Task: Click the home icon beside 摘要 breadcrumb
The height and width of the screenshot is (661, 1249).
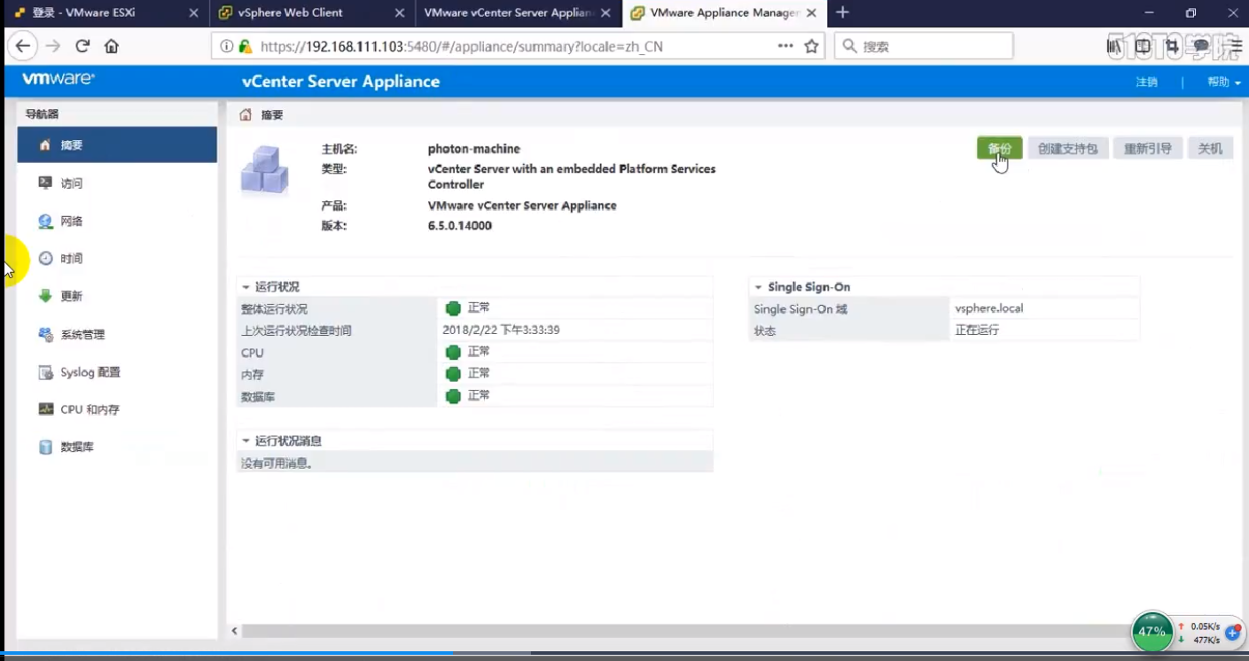Action: pos(246,114)
